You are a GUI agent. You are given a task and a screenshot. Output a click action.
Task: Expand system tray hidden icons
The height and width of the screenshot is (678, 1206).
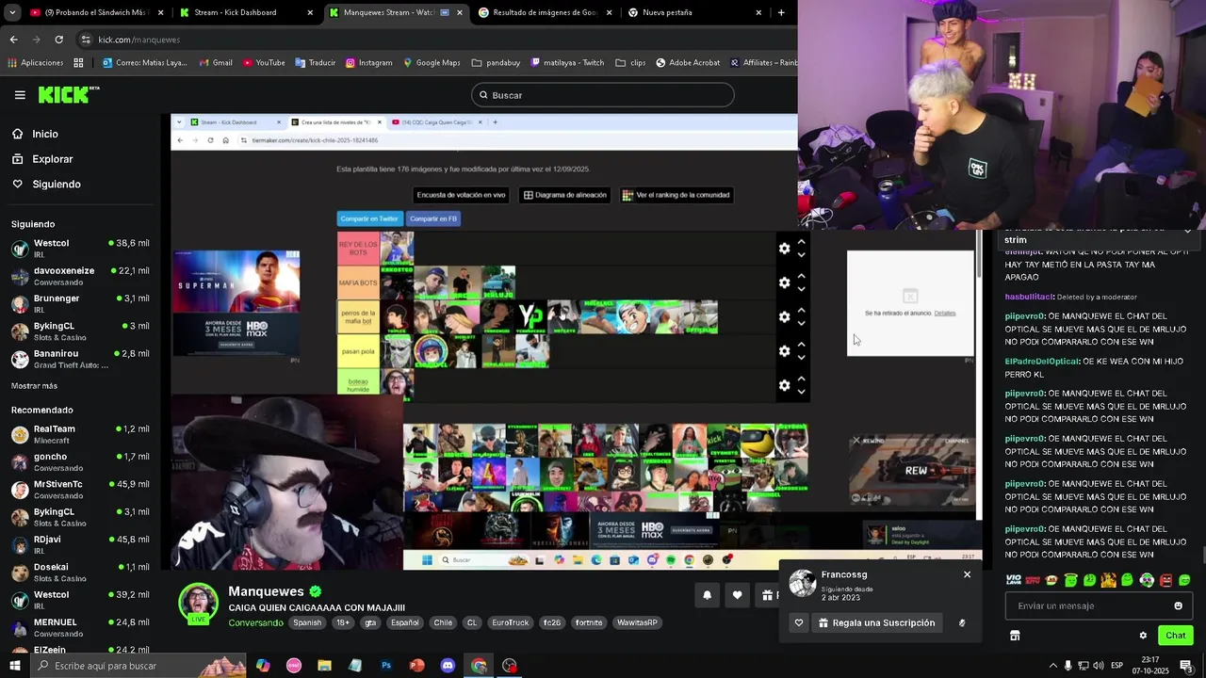pyautogui.click(x=1052, y=666)
